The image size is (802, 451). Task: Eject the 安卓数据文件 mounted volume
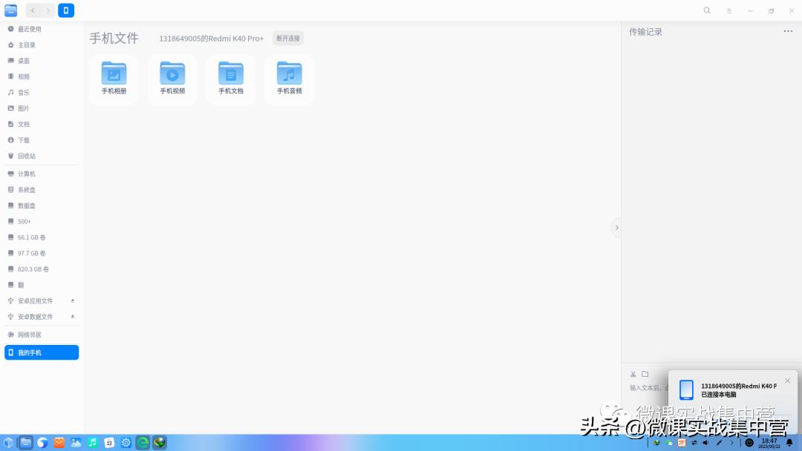point(73,317)
